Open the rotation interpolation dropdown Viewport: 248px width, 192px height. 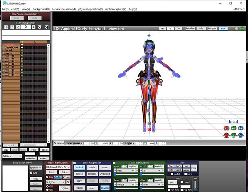pos(36,167)
